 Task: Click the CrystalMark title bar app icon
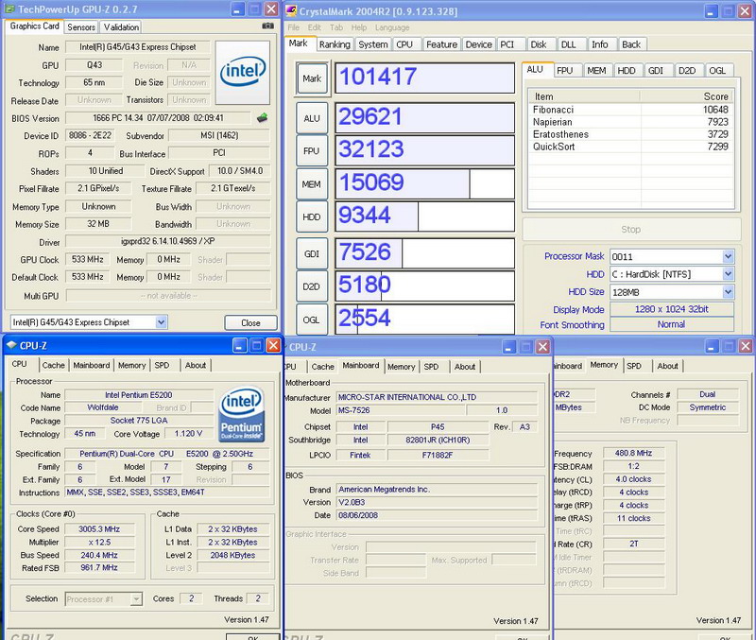coord(291,10)
